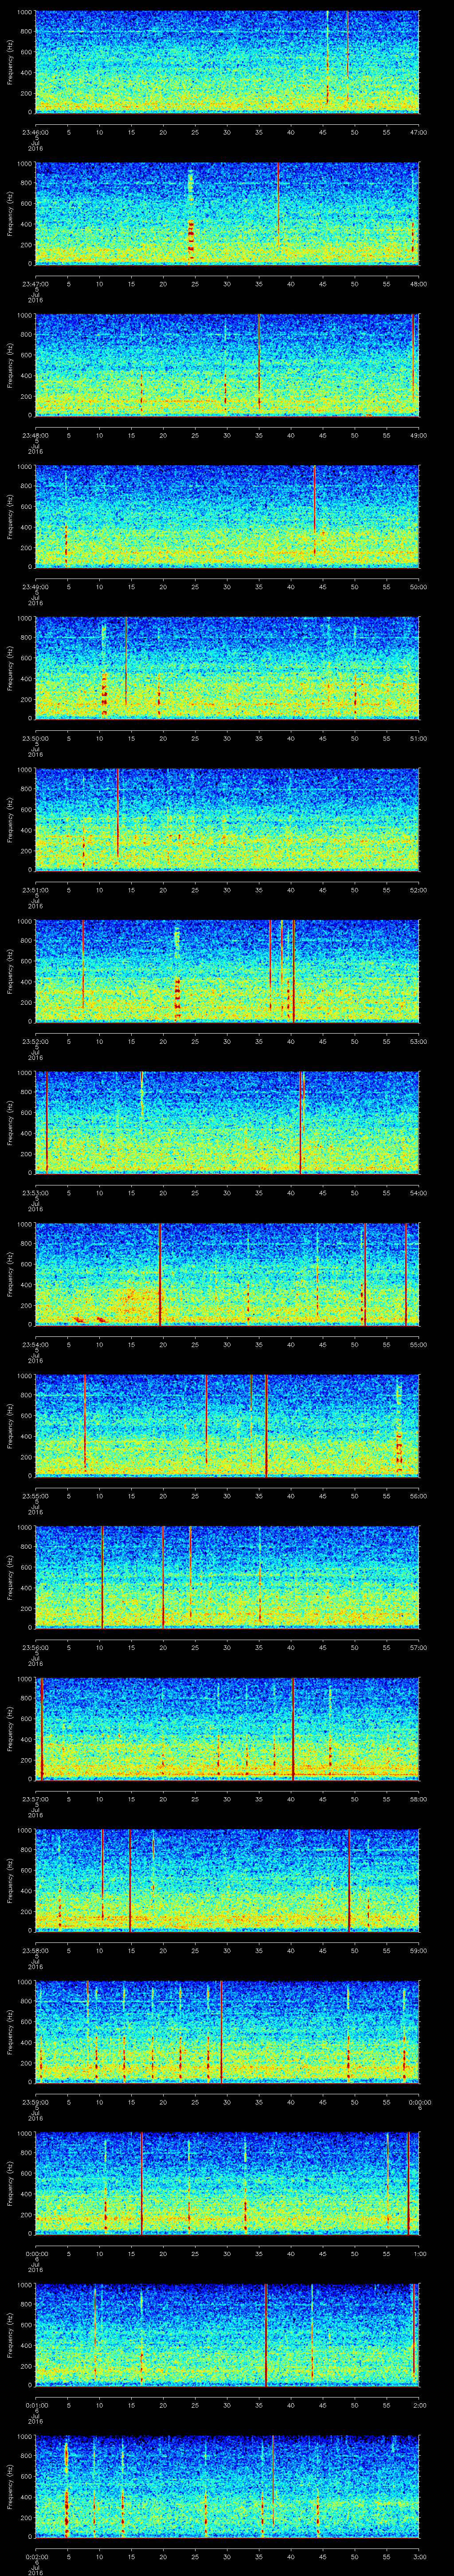
Task: Click the 23:51:00 start time label
Action: coord(36,890)
